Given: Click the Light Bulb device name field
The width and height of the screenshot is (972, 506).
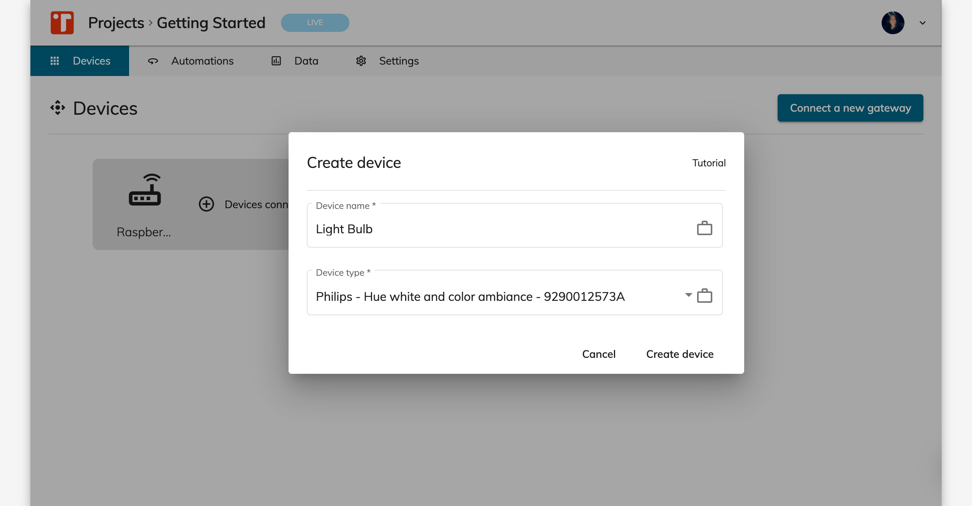Looking at the screenshot, I should [x=494, y=229].
